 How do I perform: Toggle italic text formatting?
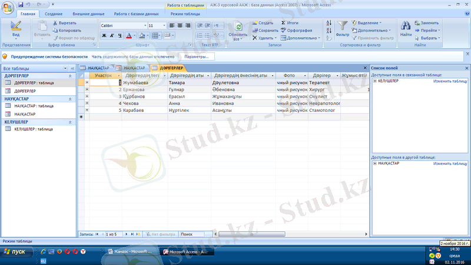click(111, 35)
